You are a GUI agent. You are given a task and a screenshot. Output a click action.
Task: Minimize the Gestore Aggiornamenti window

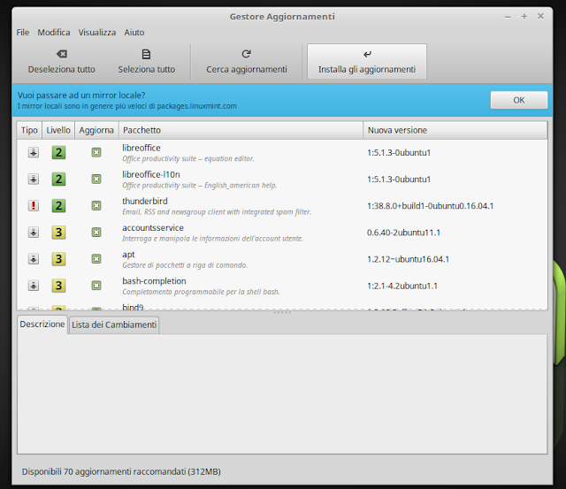click(508, 17)
